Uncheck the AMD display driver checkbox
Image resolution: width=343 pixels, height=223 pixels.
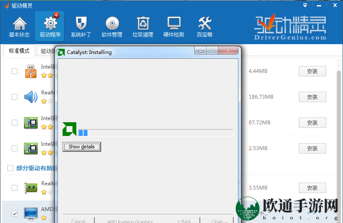click(x=15, y=214)
